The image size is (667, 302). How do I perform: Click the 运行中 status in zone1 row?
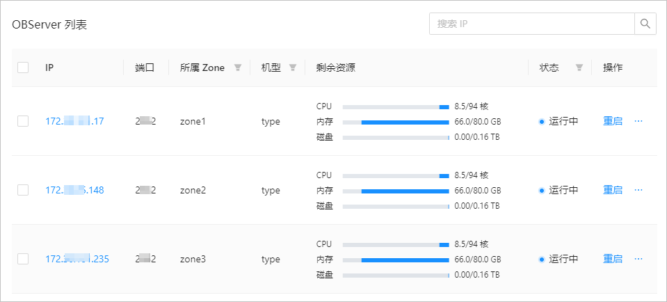click(558, 121)
